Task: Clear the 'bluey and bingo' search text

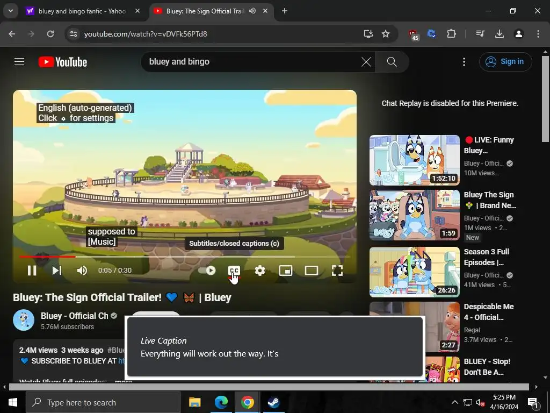Action: coord(366,62)
